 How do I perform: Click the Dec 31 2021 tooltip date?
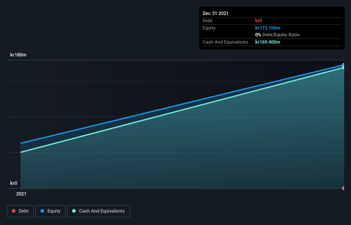click(215, 13)
